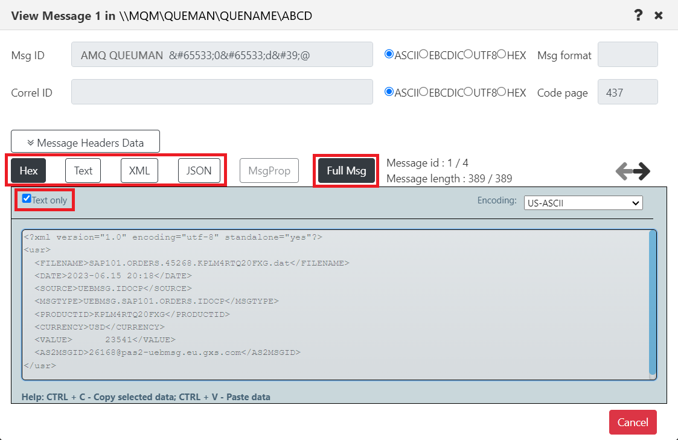Click the Msg format field

pyautogui.click(x=627, y=54)
